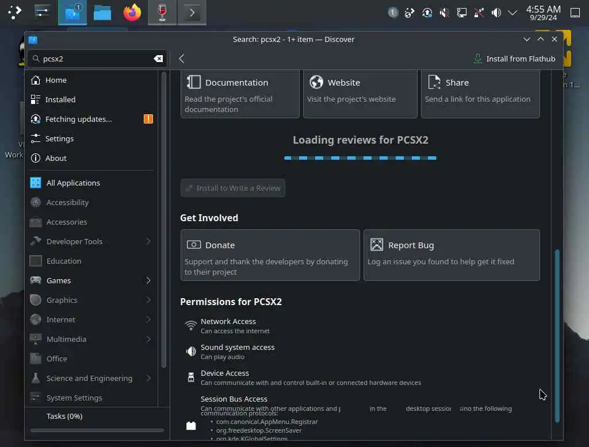The width and height of the screenshot is (589, 447).
Task: Go back with the back arrow
Action: tap(181, 59)
